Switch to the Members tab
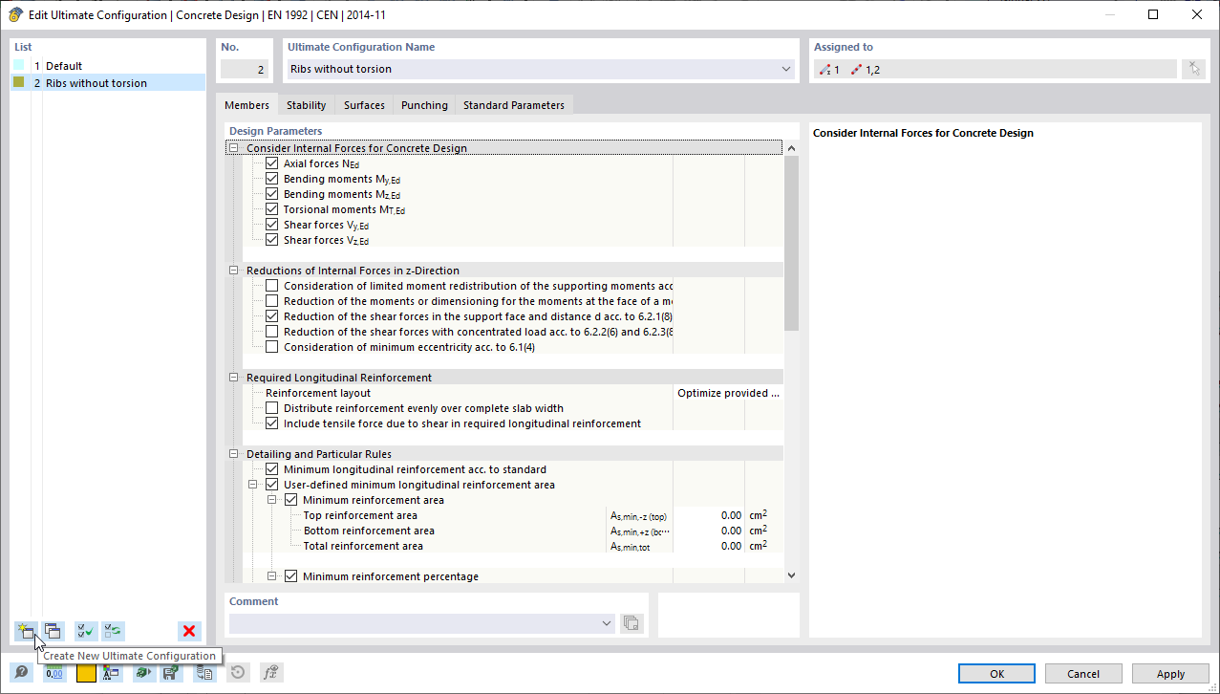 [246, 105]
